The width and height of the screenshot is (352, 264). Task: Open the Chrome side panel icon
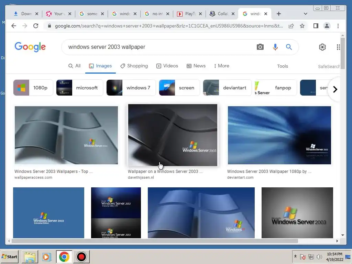[316, 26]
